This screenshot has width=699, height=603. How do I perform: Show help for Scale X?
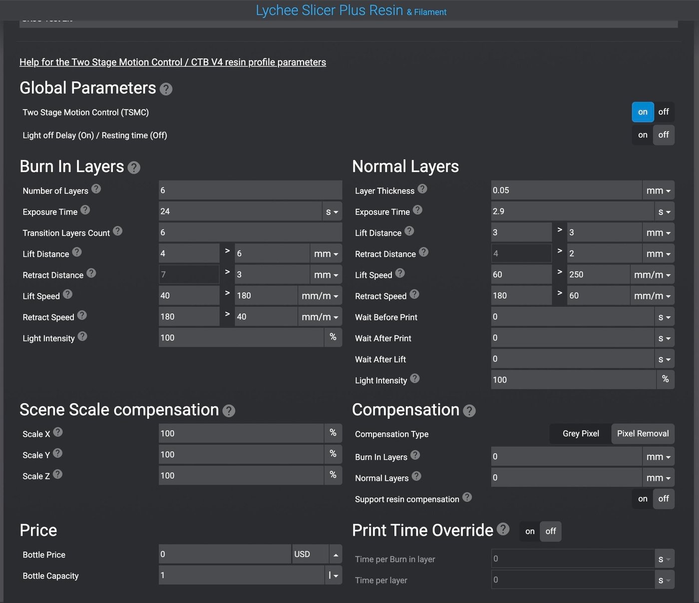tap(58, 432)
